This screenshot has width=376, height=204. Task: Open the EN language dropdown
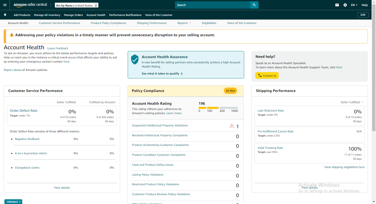(x=354, y=5)
